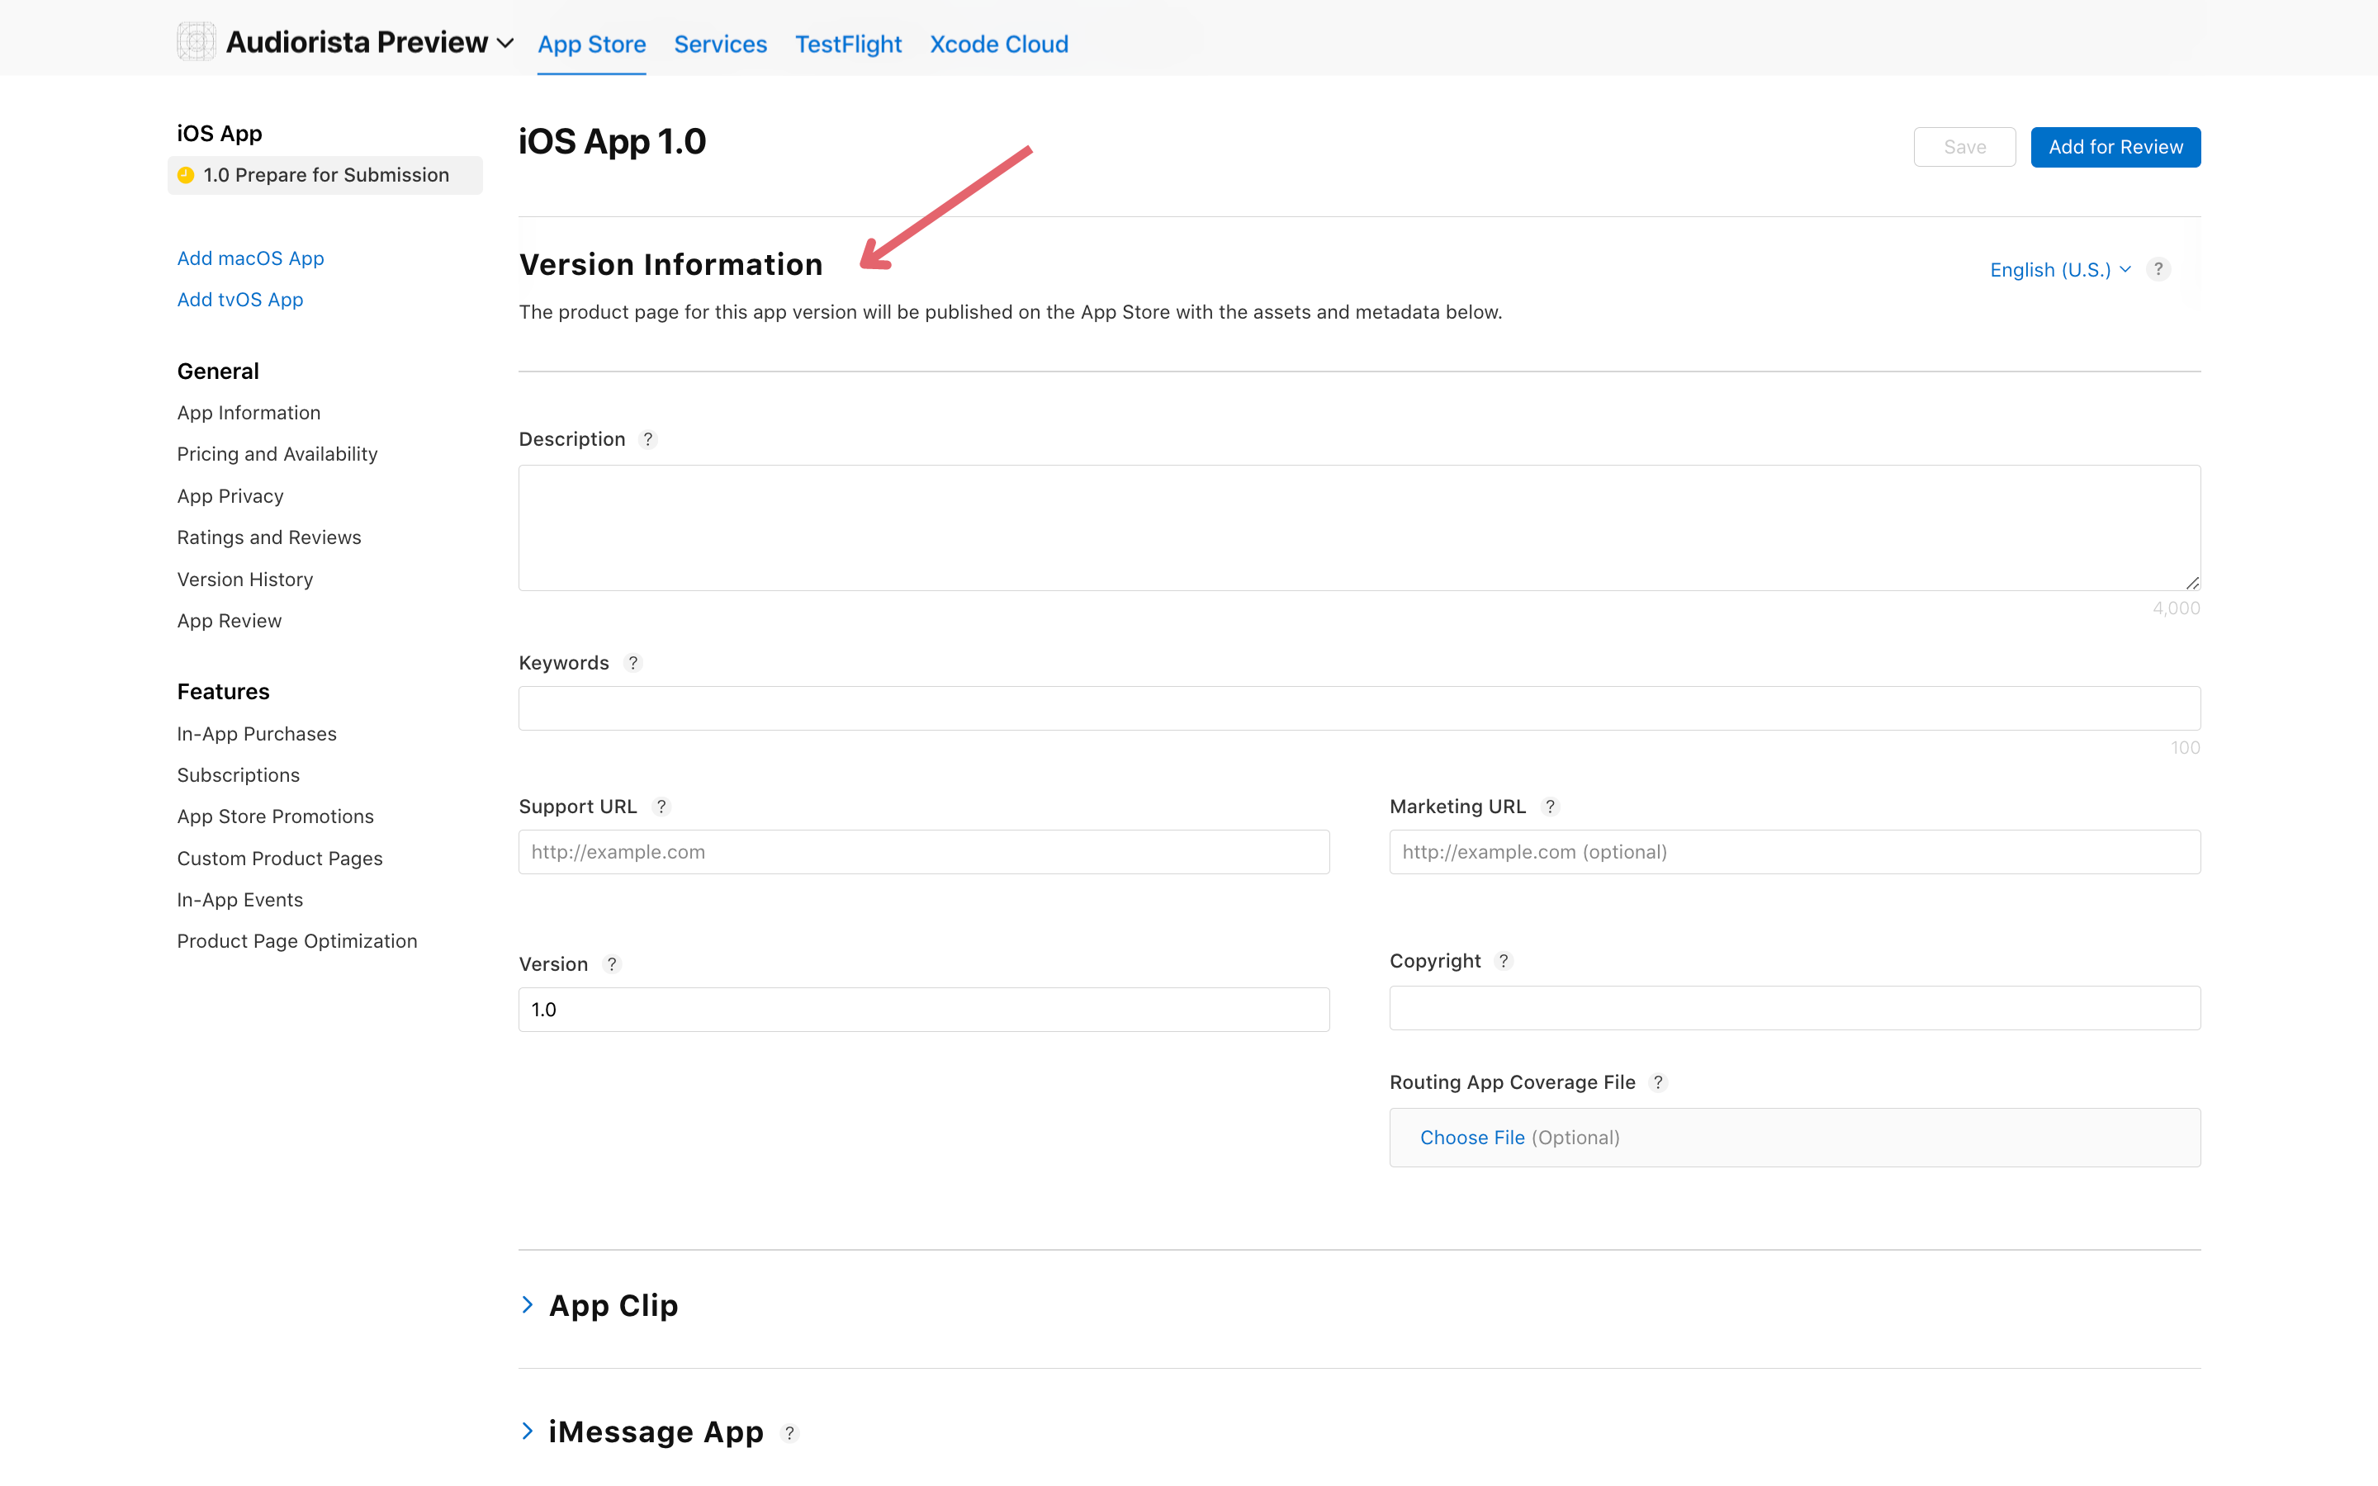Open App Store Promotions

pyautogui.click(x=275, y=816)
